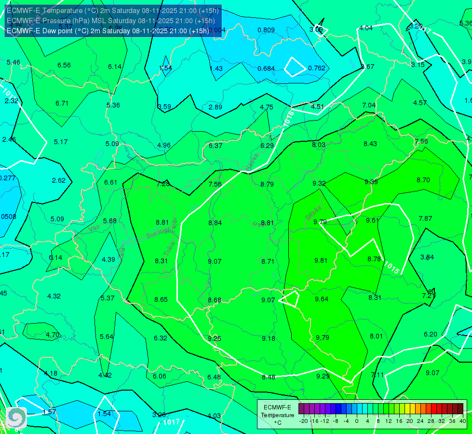Select the ECMWF-E Dew point 2m layer title
The width and height of the screenshot is (472, 434).
click(x=108, y=31)
